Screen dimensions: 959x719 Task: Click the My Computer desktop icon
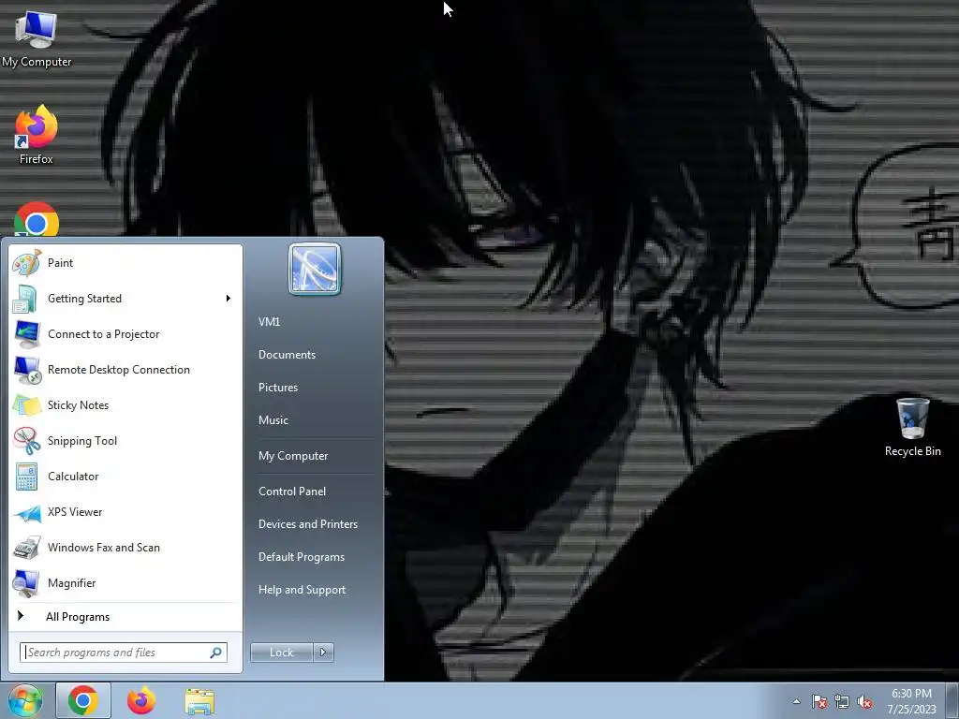pyautogui.click(x=37, y=37)
